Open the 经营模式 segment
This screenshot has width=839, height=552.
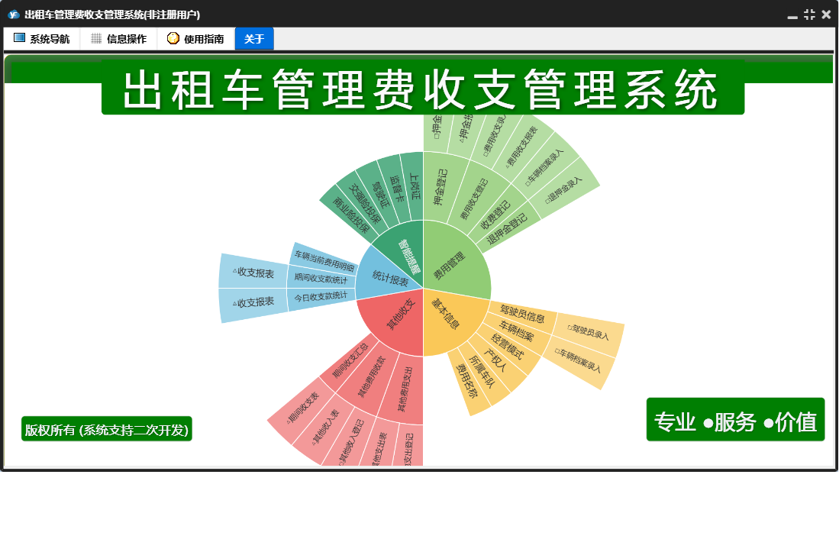(x=508, y=346)
